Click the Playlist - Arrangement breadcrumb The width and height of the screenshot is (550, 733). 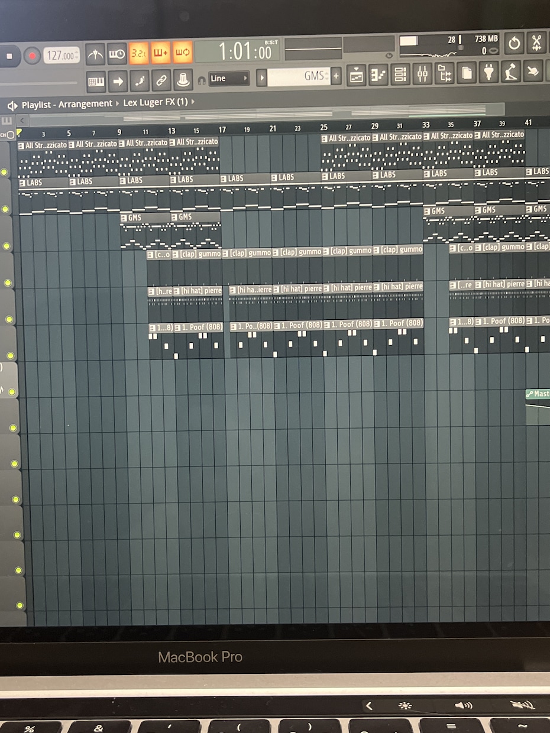click(67, 104)
